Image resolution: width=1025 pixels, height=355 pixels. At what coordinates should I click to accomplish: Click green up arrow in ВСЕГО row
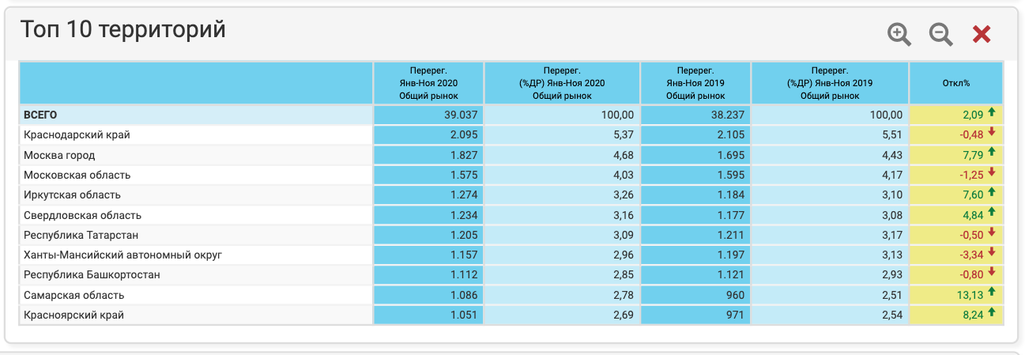click(x=992, y=114)
